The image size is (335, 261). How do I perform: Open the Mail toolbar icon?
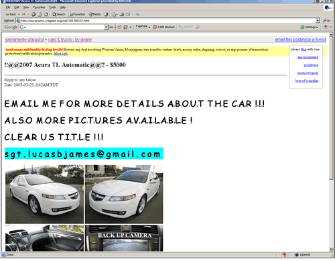(x=115, y=14)
